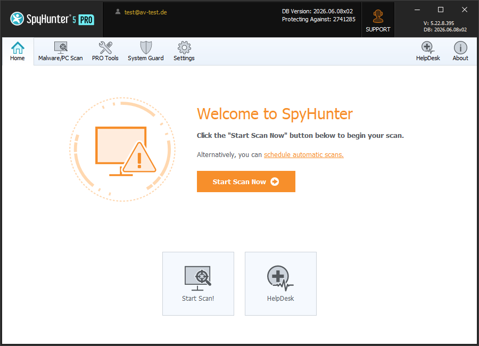
Task: Minimize the SpyHunter window
Action: 417,10
